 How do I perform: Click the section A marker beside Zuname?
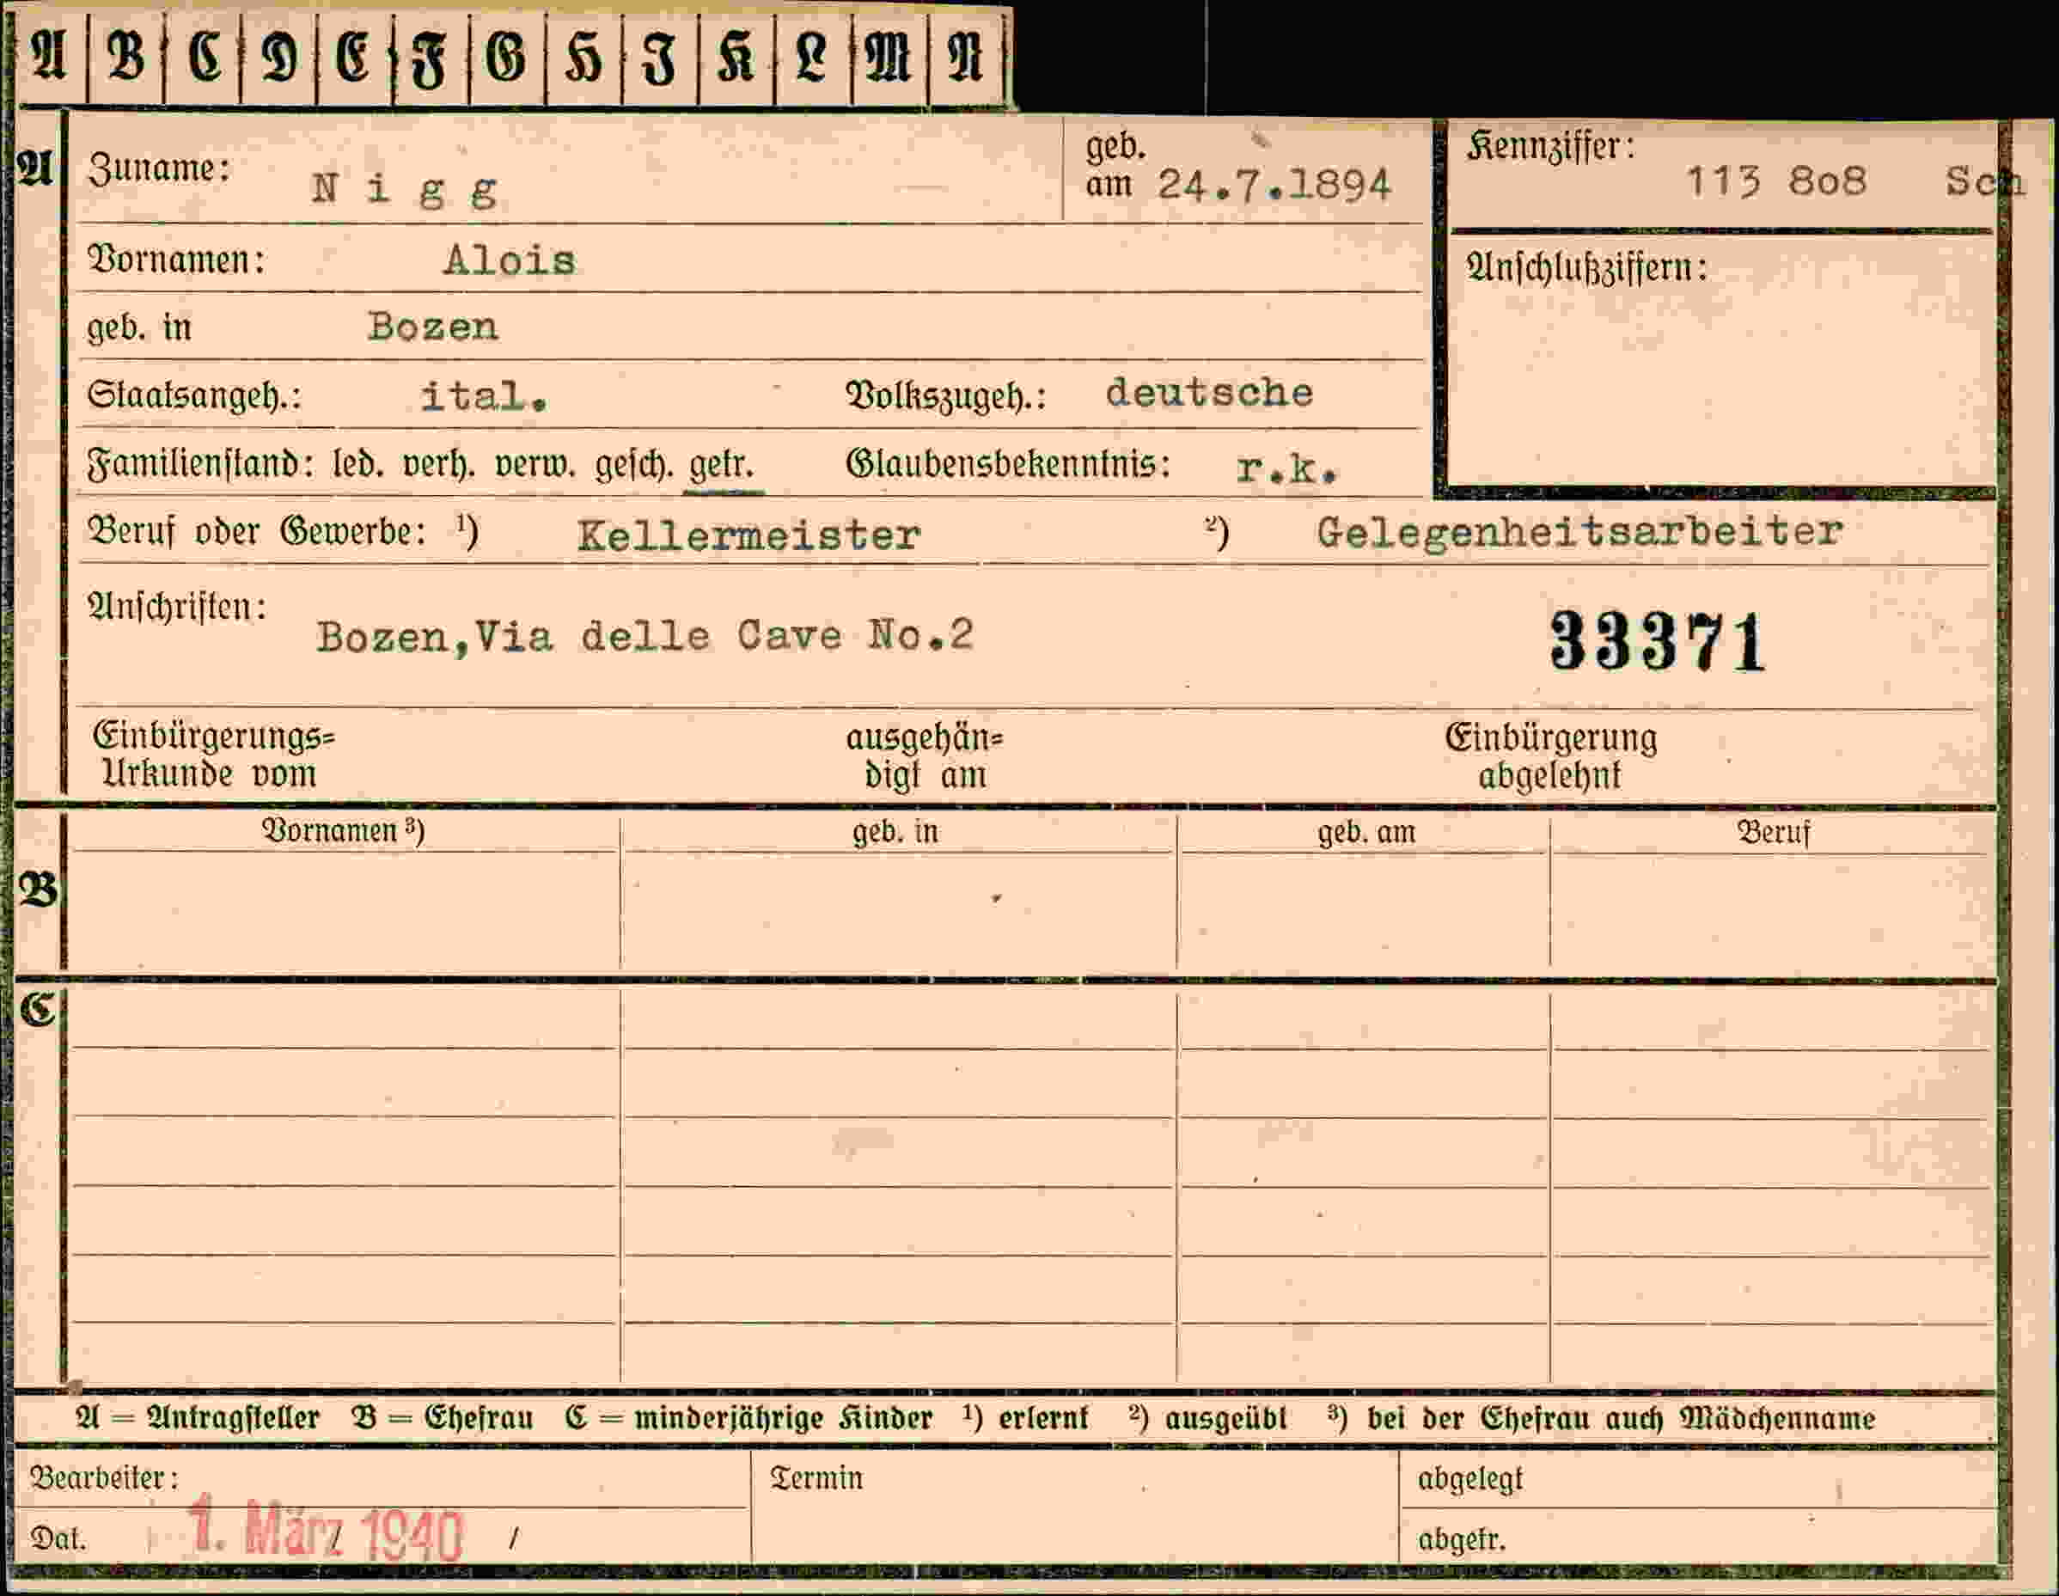35,168
